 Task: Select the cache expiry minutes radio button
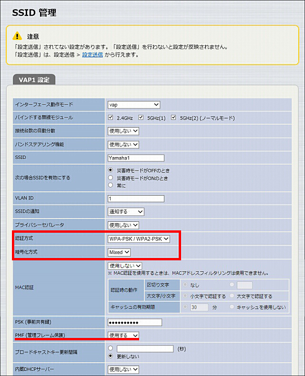[x=185, y=307]
